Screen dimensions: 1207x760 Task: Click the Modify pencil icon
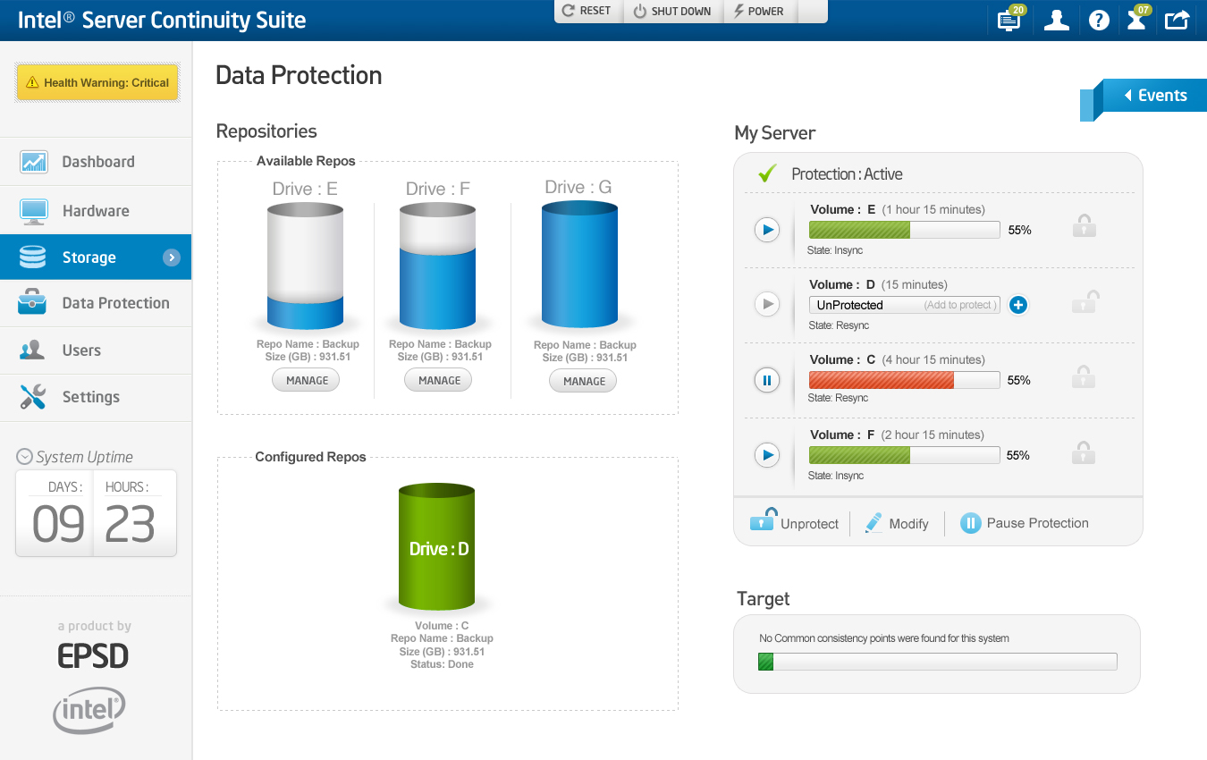point(874,523)
